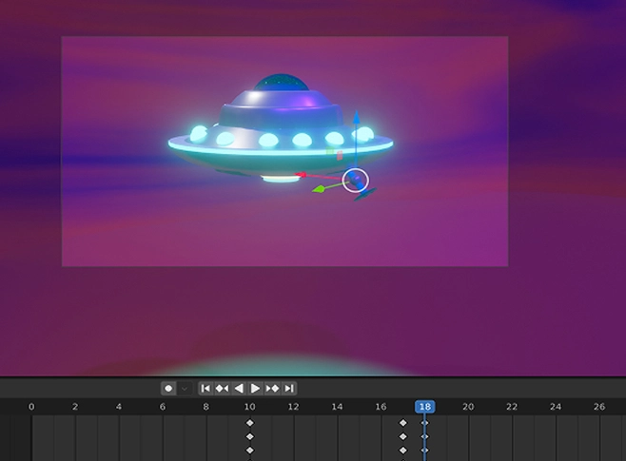Select the second-row keyframe diamond at frame 17
The image size is (626, 461).
[x=403, y=436]
